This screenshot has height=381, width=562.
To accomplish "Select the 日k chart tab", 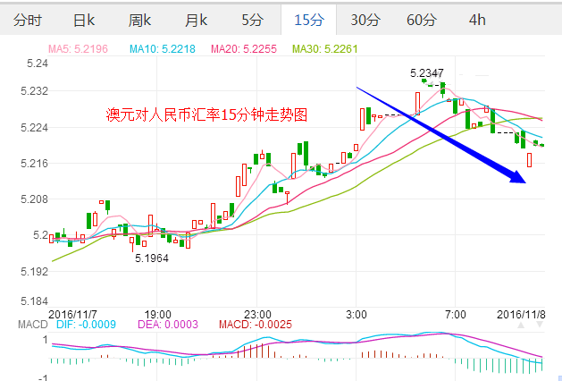I will (x=84, y=19).
